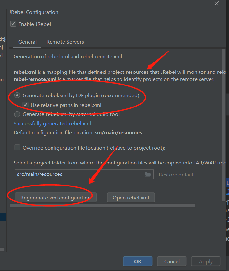Enable the JRebel checkbox
229x271 pixels.
point(13,24)
